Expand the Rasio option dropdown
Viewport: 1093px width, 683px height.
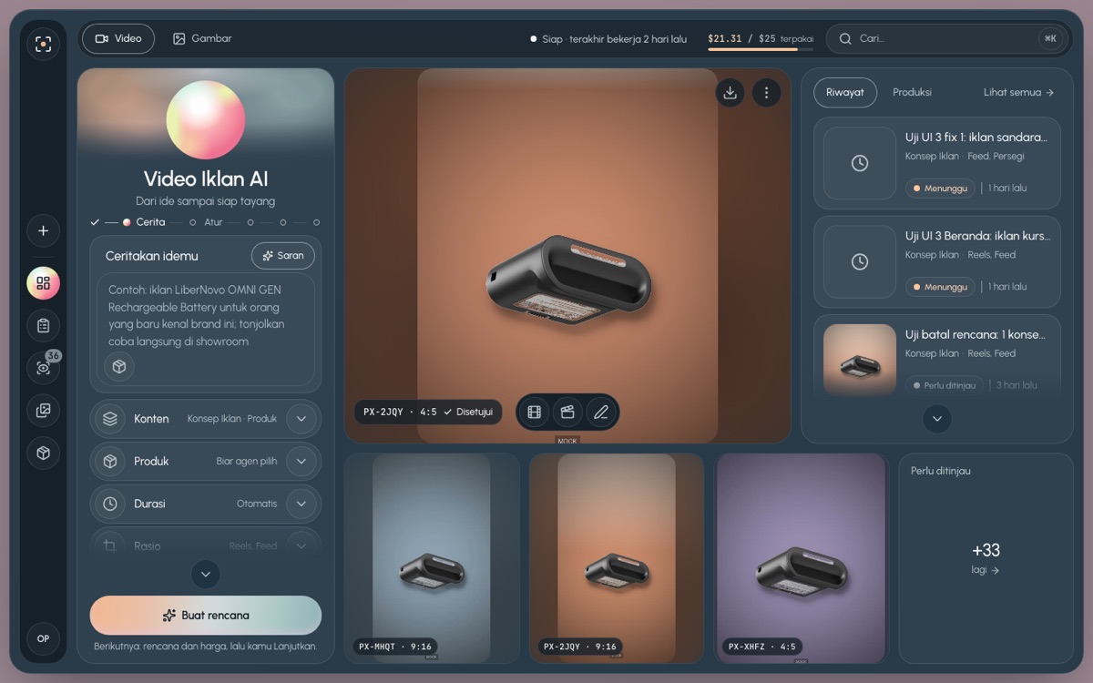point(301,545)
